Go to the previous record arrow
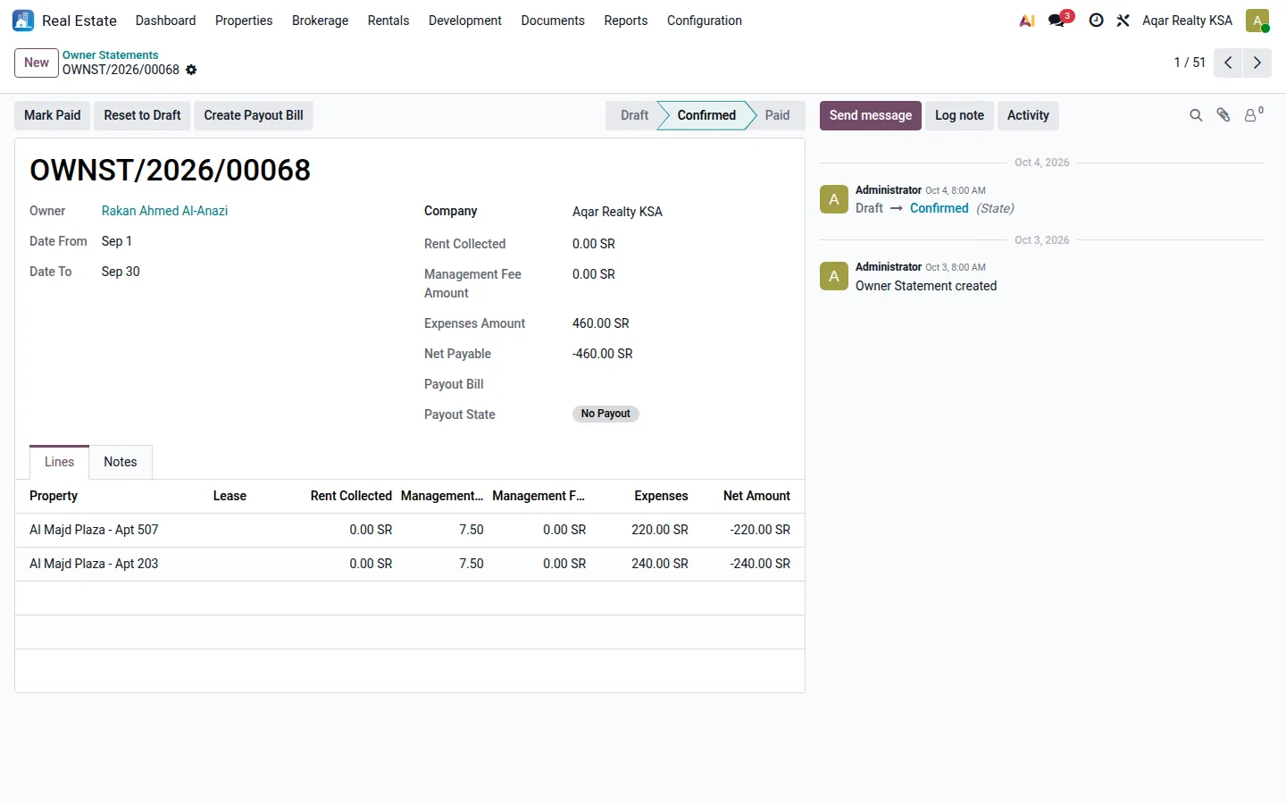The height and width of the screenshot is (804, 1286). [x=1228, y=63]
